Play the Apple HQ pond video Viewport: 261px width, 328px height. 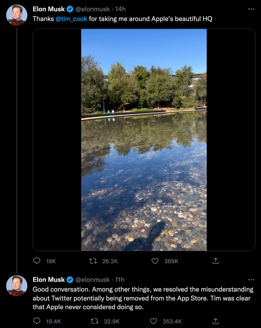tap(144, 140)
